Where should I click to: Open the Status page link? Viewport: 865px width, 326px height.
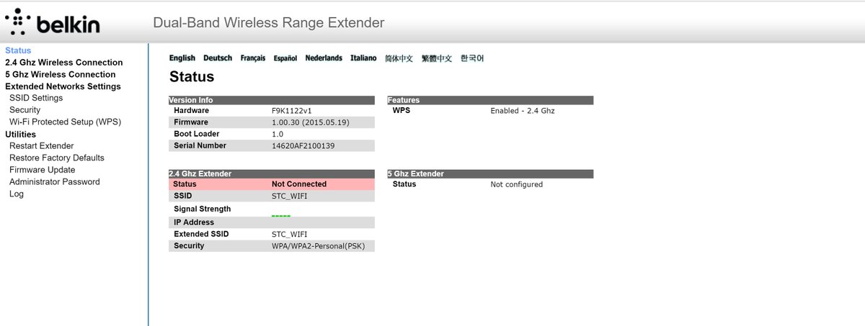[18, 50]
